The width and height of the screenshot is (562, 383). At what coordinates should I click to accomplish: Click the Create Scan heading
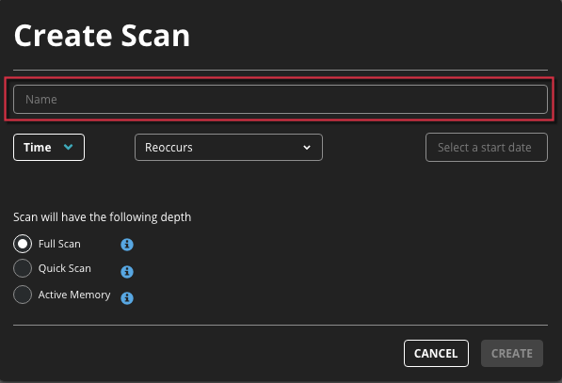coord(102,36)
